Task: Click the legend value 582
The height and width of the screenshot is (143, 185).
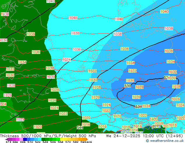Action: click(x=76, y=142)
